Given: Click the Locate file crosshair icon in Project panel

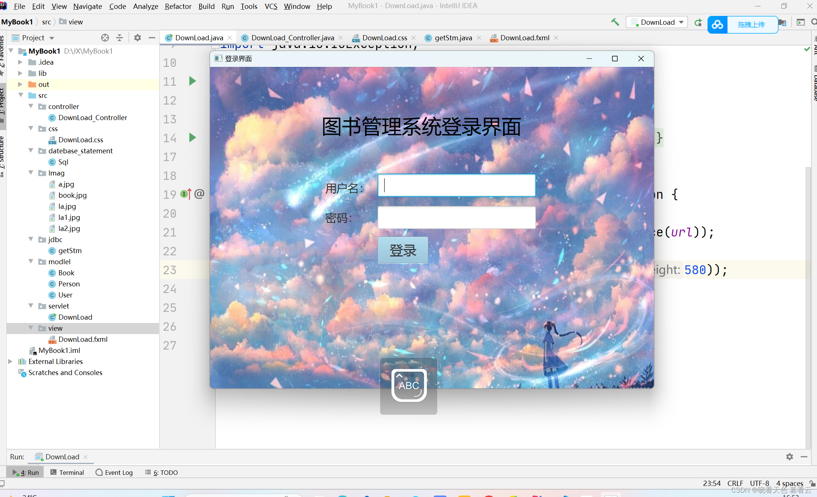Looking at the screenshot, I should tap(105, 38).
